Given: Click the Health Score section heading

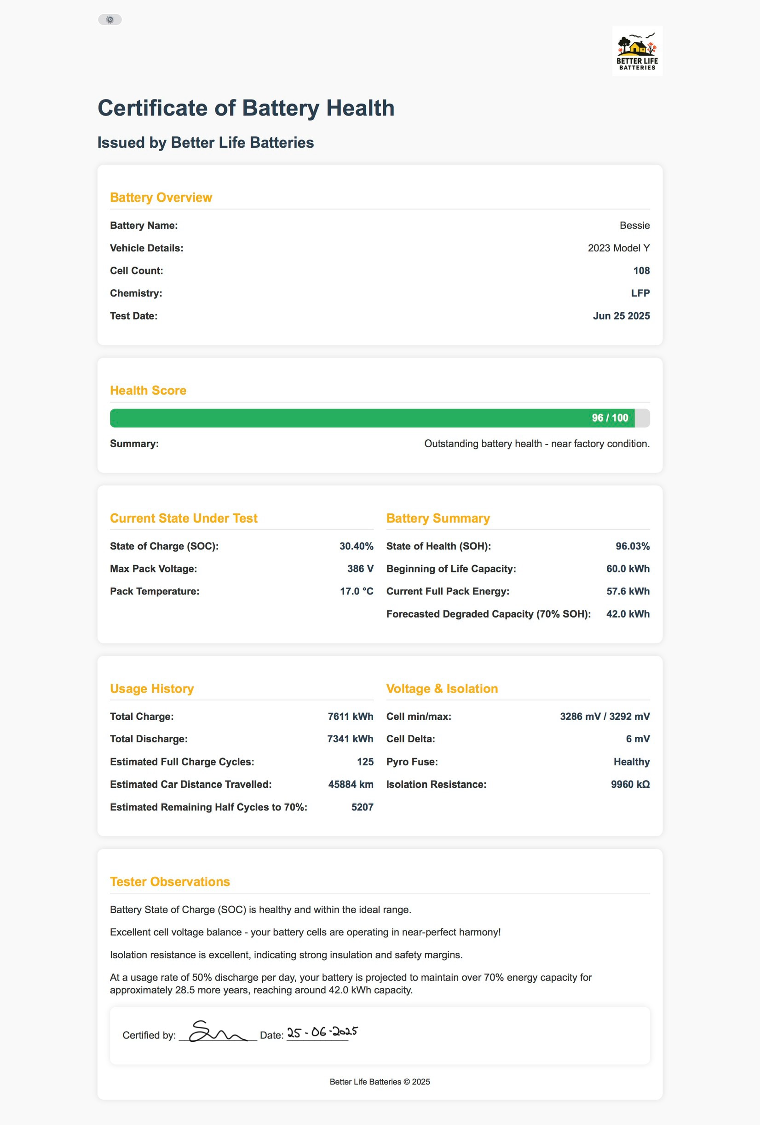Looking at the screenshot, I should tap(148, 390).
